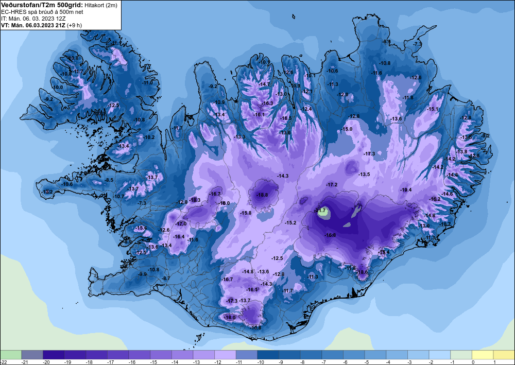Click the -10.0 temperature reading
The image size is (515, 365).
[x=58, y=88]
